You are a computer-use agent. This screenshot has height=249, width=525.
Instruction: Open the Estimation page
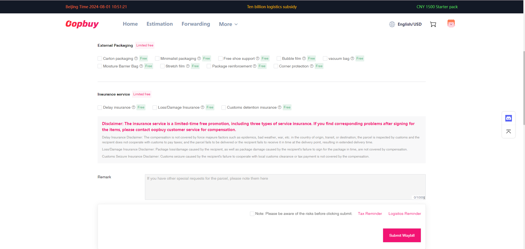pos(160,24)
